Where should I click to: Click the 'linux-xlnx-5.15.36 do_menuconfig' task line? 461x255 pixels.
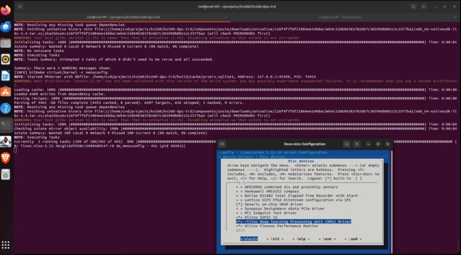pyautogui.click(x=100, y=146)
